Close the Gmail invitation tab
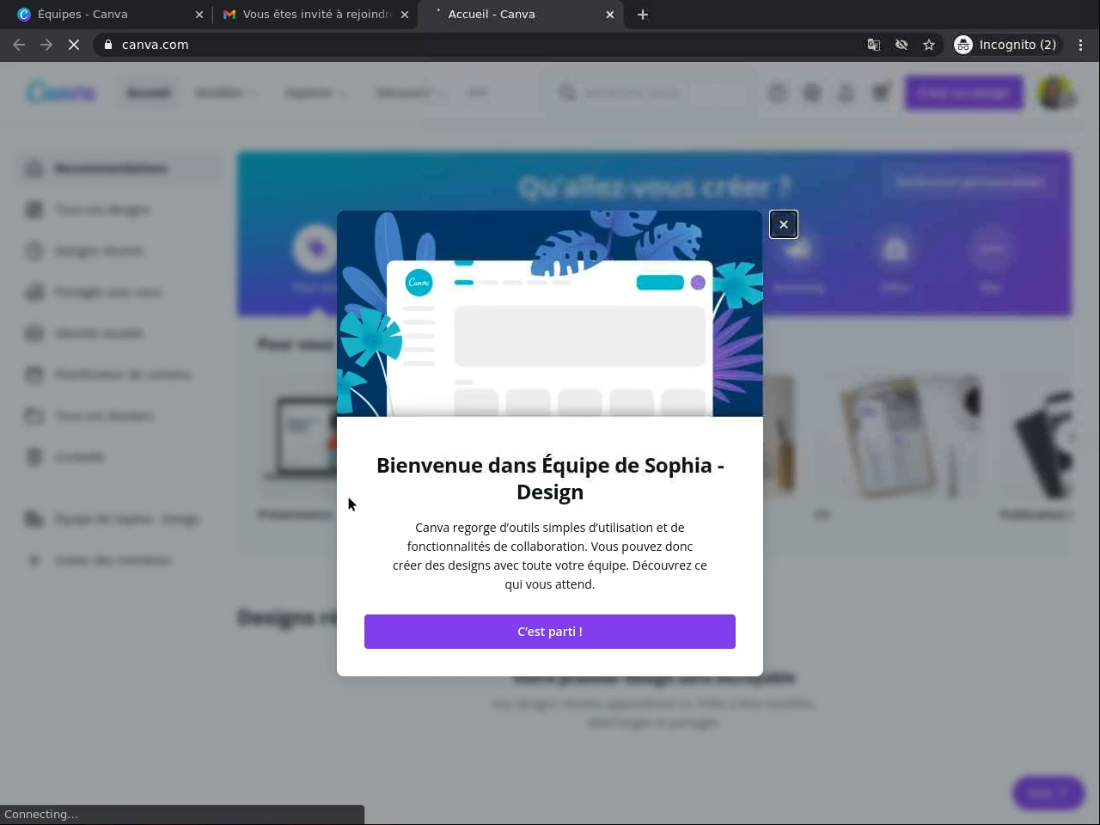This screenshot has width=1100, height=825. (x=405, y=15)
